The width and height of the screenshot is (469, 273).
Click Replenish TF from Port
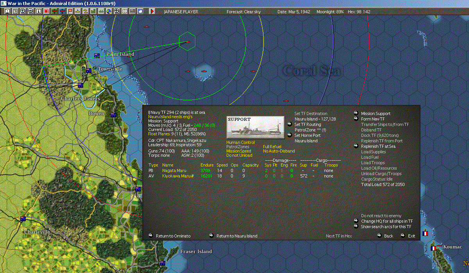coord(382,141)
